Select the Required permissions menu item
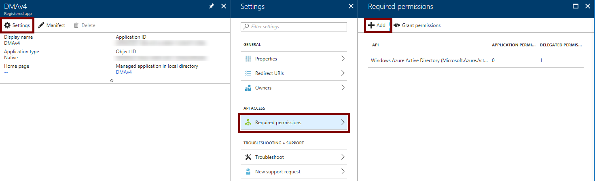This screenshot has height=181, width=595. pos(278,123)
